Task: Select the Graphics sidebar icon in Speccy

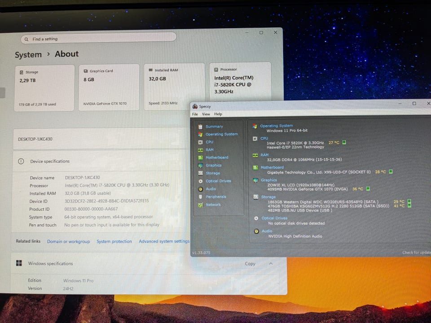Action: (201, 166)
